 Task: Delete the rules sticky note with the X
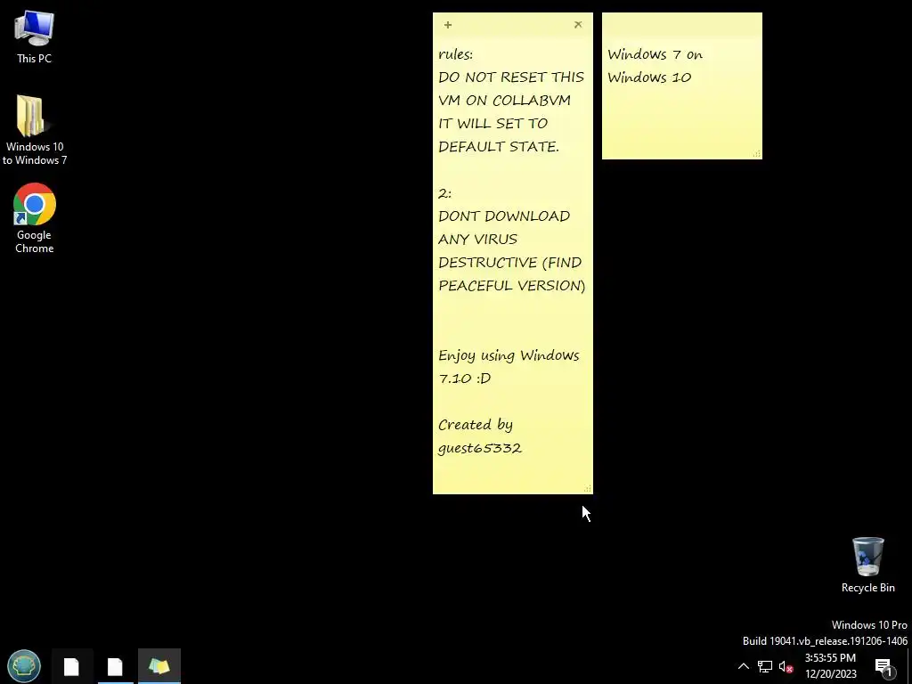[x=577, y=24]
